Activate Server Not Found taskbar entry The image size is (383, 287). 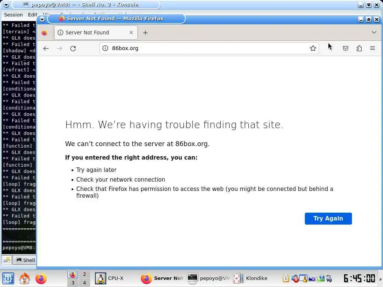pos(162,278)
